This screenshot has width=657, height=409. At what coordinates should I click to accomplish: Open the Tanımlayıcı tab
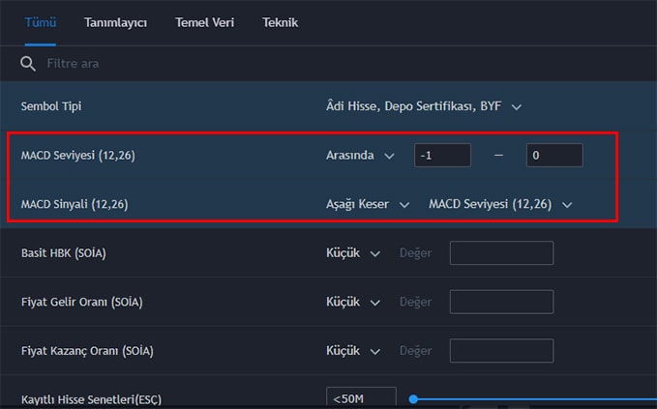click(x=115, y=22)
